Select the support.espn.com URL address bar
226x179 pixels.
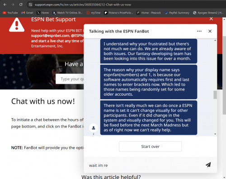83,5
